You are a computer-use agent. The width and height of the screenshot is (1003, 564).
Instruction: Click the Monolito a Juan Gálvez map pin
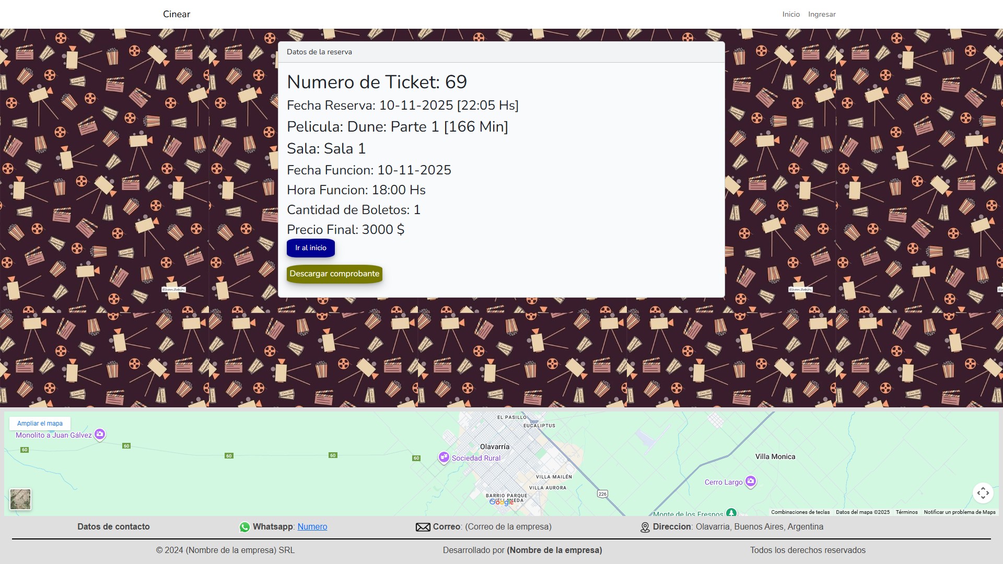[100, 434]
